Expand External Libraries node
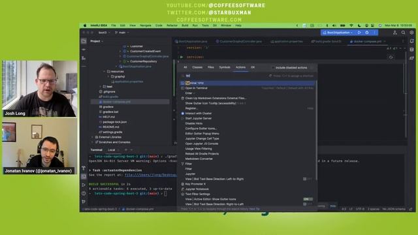Image resolution: width=418 pixels, height=235 pixels. 93,137
